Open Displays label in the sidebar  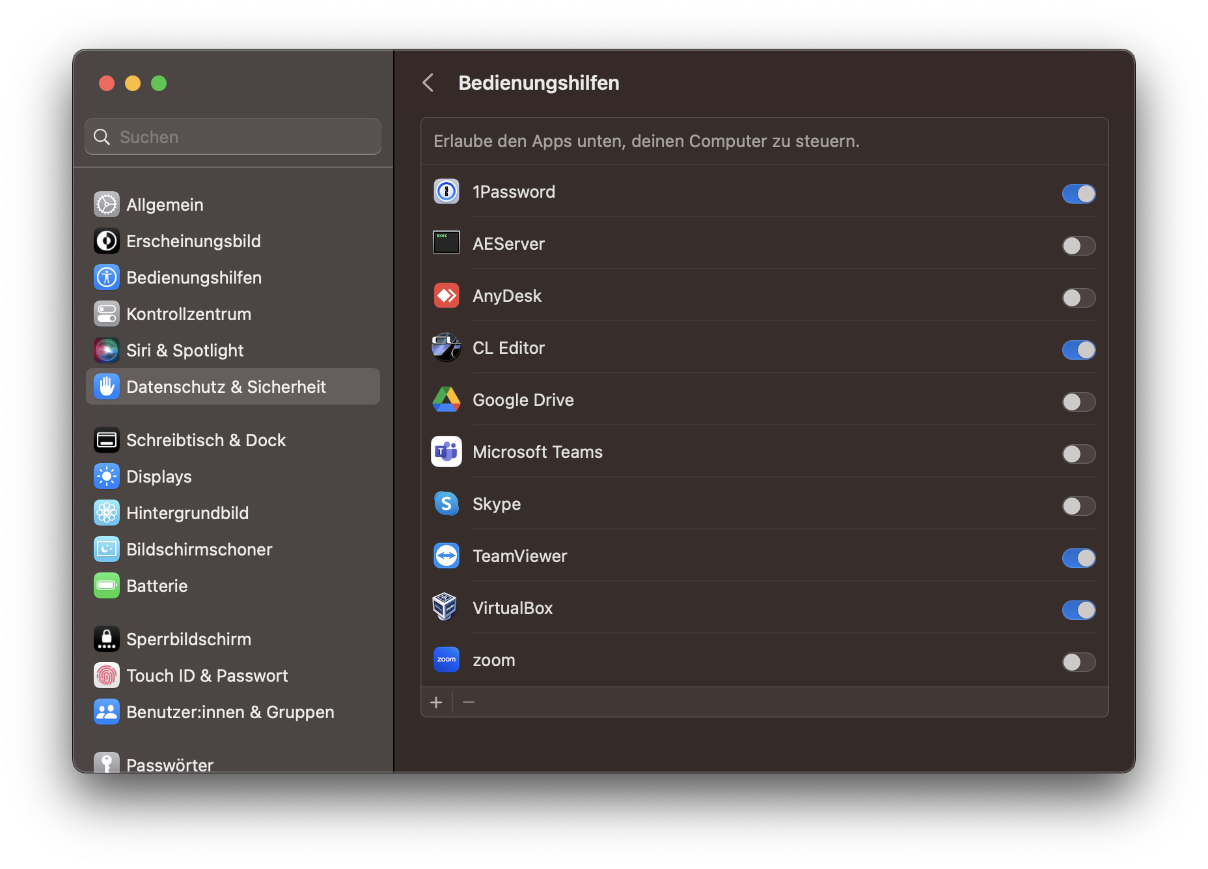(159, 476)
